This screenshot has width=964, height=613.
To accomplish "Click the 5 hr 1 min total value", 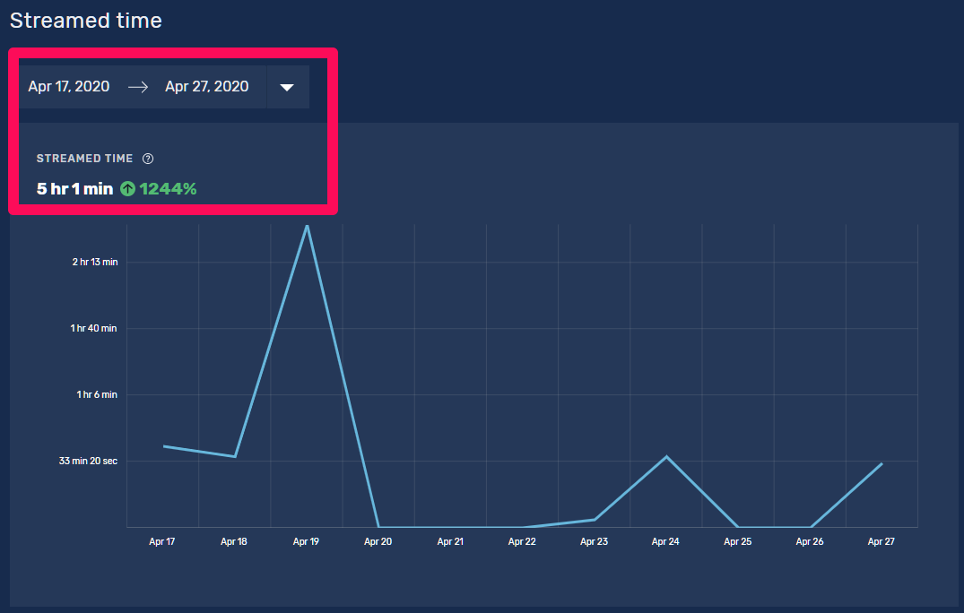I will click(x=74, y=189).
